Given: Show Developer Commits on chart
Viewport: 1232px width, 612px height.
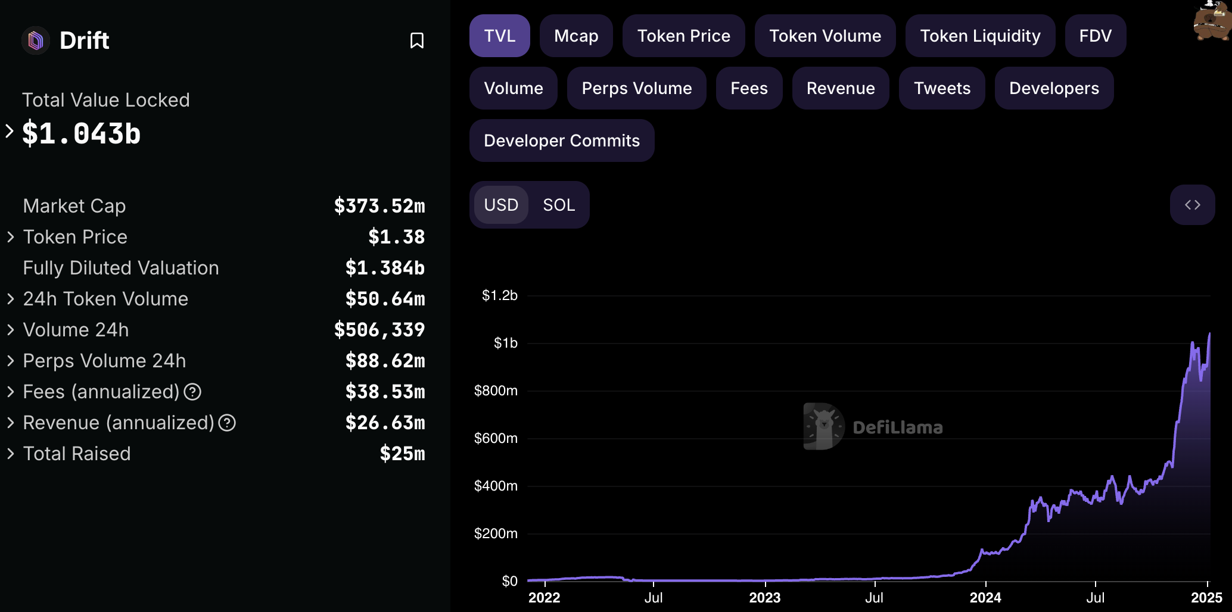Looking at the screenshot, I should pos(561,140).
